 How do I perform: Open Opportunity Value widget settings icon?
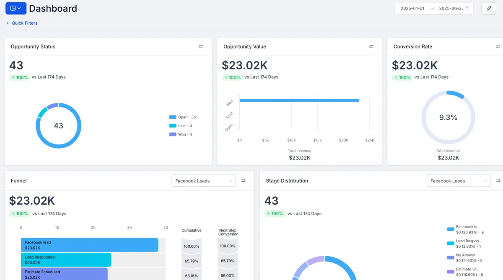tap(371, 46)
